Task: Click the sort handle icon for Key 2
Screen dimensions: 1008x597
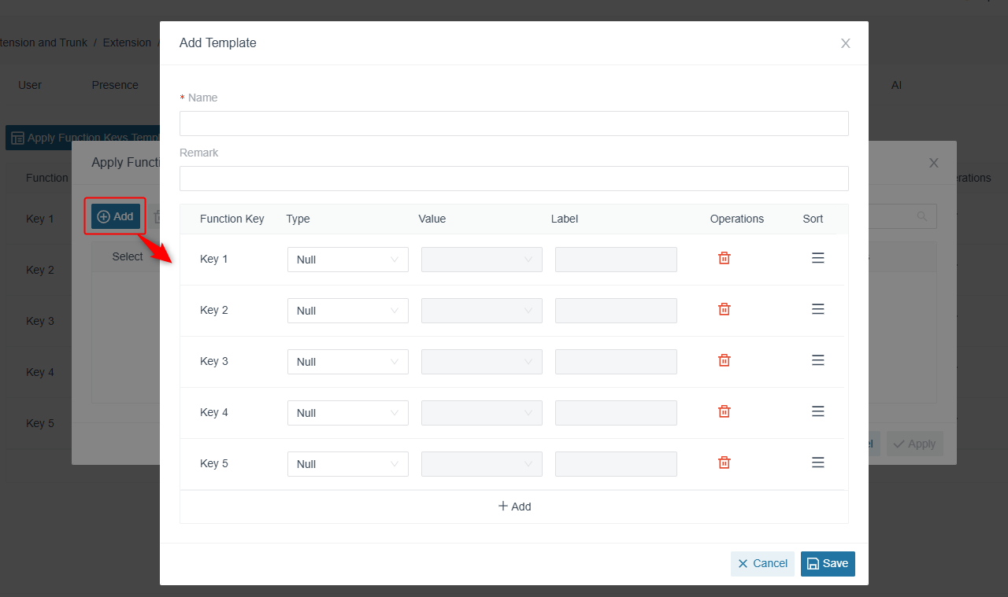Action: 818,309
